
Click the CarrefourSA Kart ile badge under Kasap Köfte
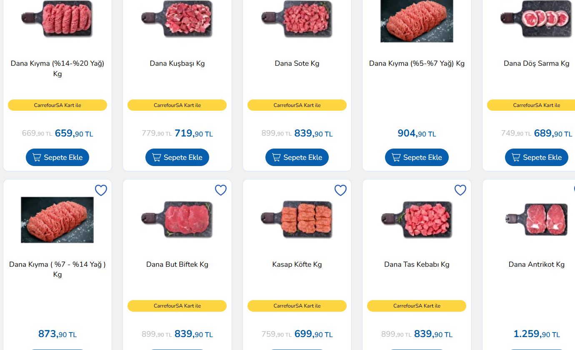click(x=297, y=306)
